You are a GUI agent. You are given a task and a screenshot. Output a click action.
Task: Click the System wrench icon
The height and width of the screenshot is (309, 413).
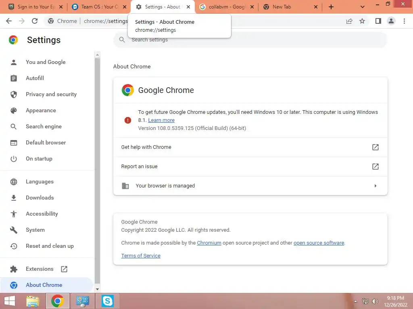[13, 230]
